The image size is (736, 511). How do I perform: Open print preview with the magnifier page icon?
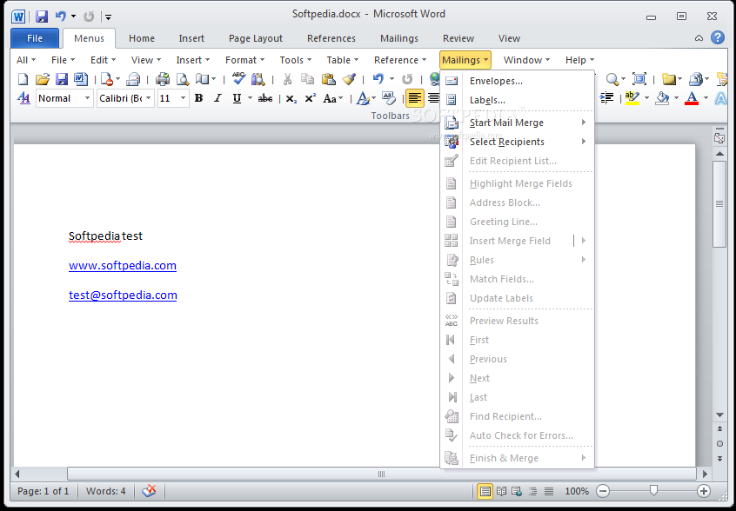click(x=183, y=79)
